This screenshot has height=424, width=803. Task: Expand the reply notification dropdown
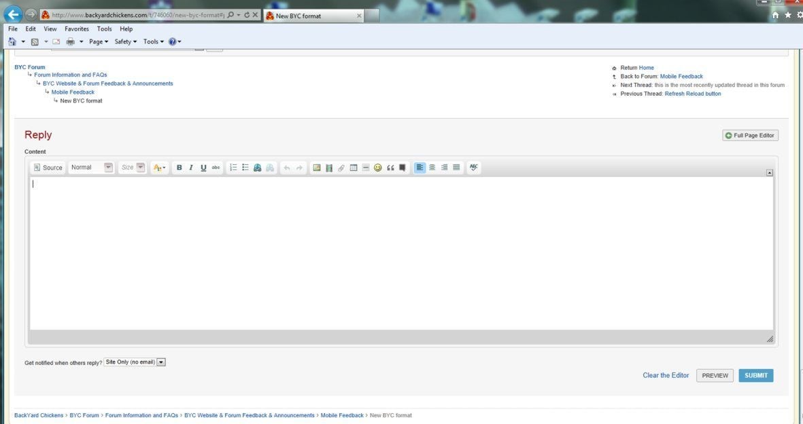(x=161, y=362)
